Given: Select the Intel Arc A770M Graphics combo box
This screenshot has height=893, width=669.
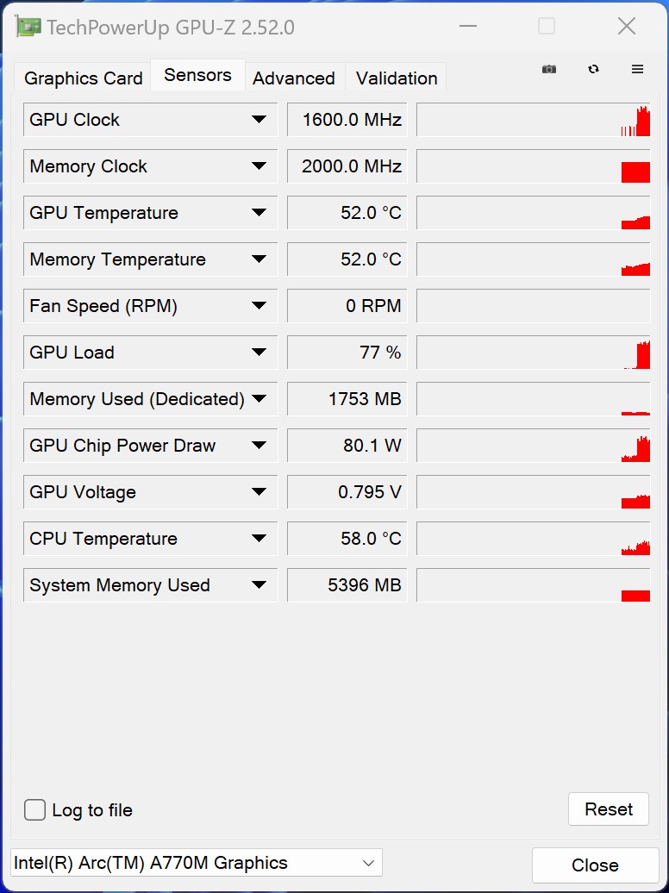Looking at the screenshot, I should (196, 863).
